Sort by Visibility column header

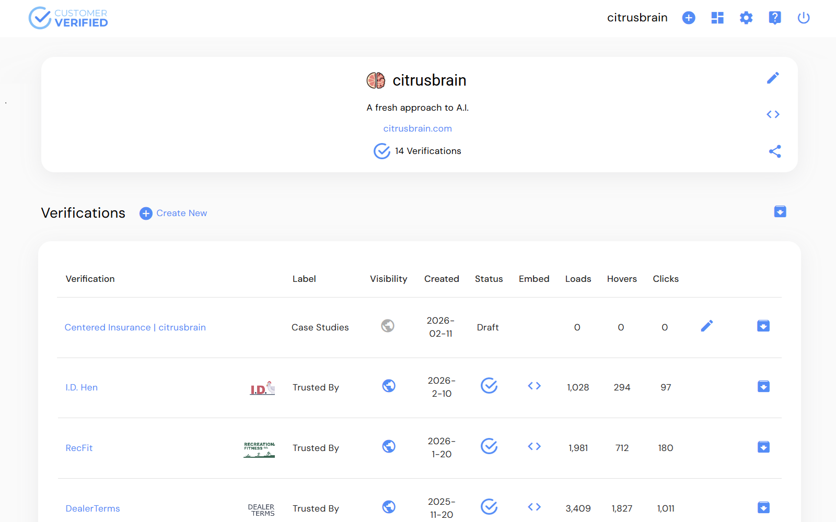389,279
